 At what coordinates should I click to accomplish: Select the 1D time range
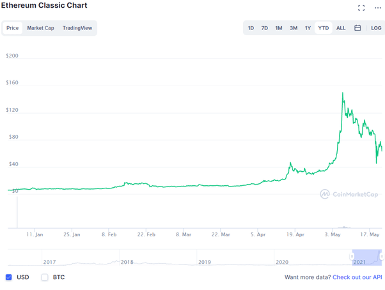click(251, 28)
